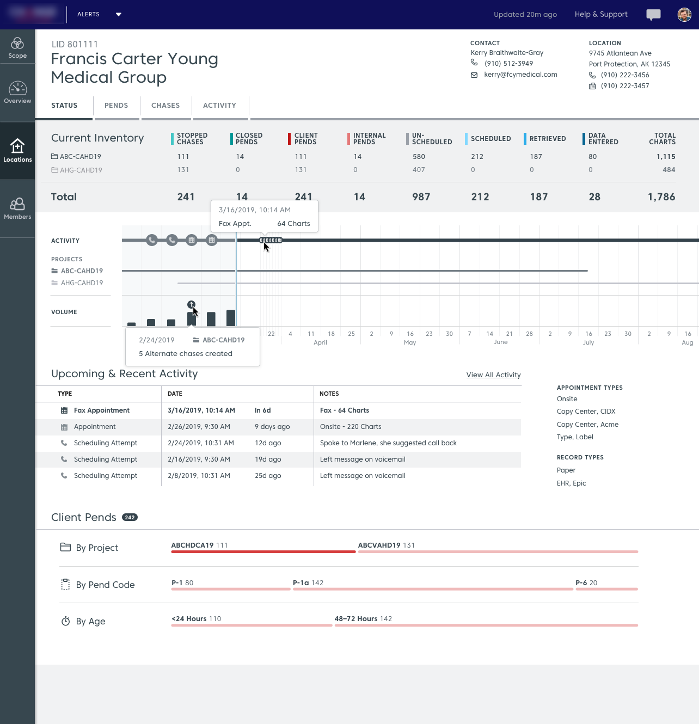Image resolution: width=699 pixels, height=724 pixels.
Task: Click the Appointment row calendar icon
Action: (64, 427)
